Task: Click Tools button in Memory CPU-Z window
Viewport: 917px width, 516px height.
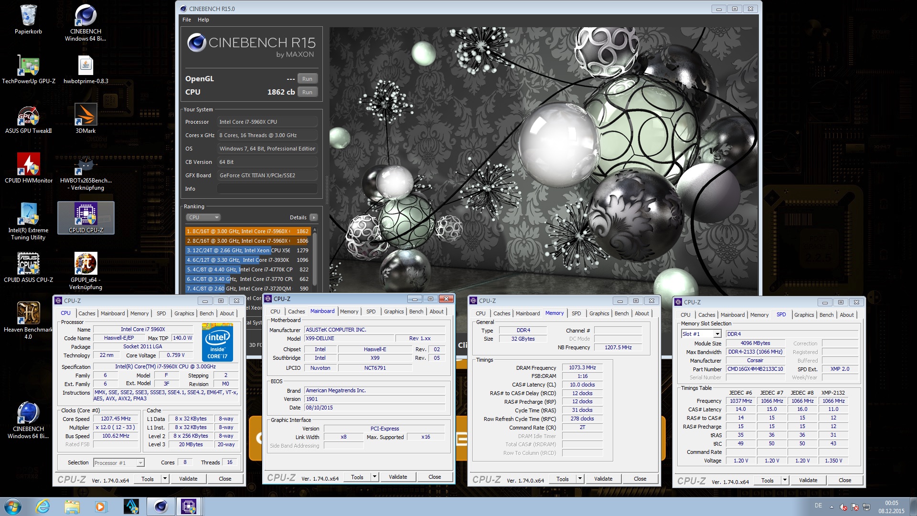Action: point(563,479)
